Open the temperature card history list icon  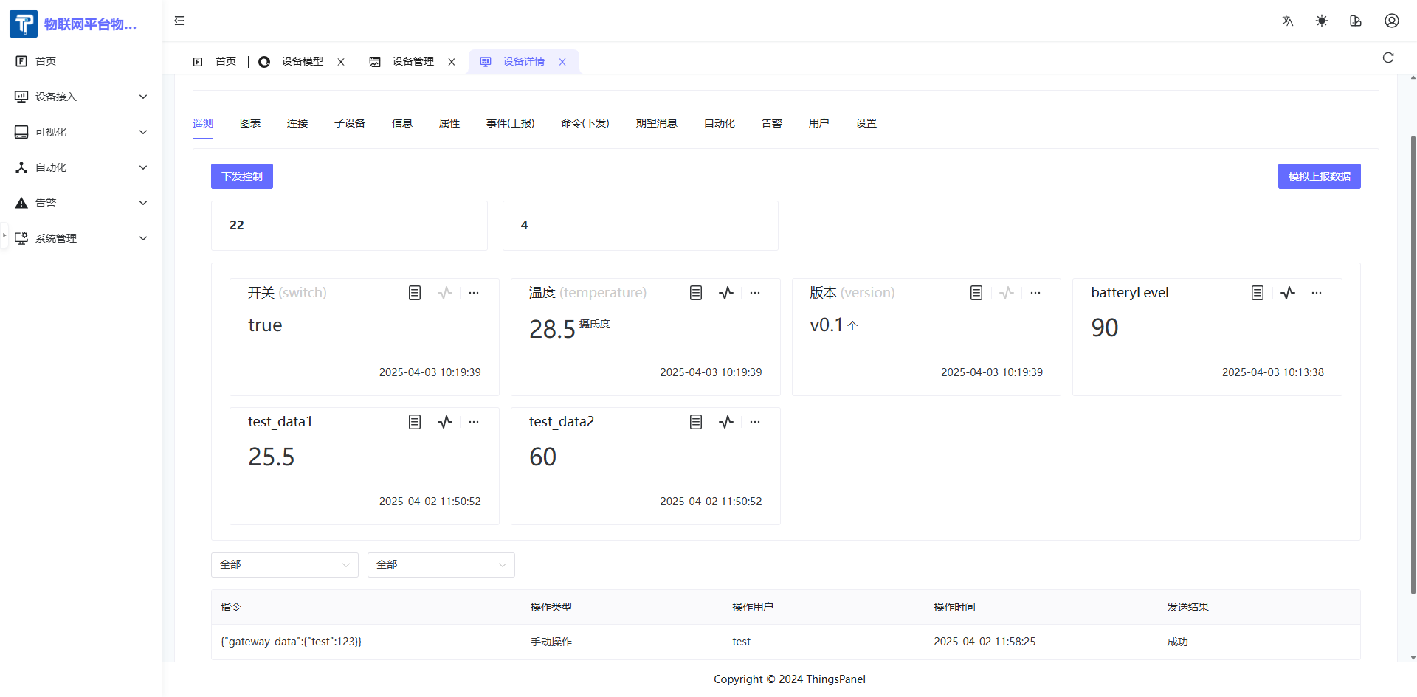click(696, 293)
